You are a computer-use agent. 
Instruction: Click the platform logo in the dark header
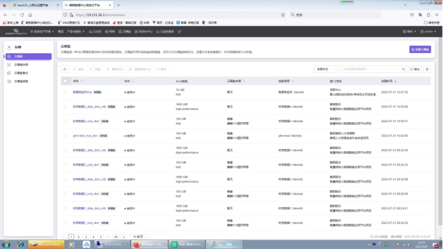pos(16,31)
